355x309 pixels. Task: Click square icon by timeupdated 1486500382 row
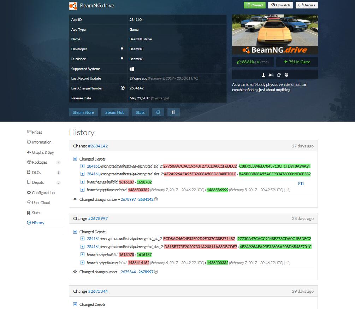tap(82, 190)
